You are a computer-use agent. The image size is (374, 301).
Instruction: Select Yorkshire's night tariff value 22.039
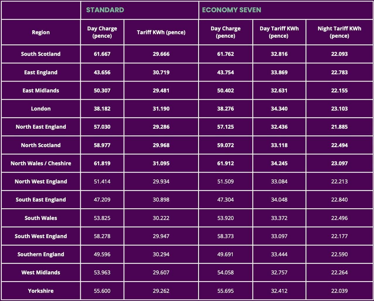[x=339, y=291]
